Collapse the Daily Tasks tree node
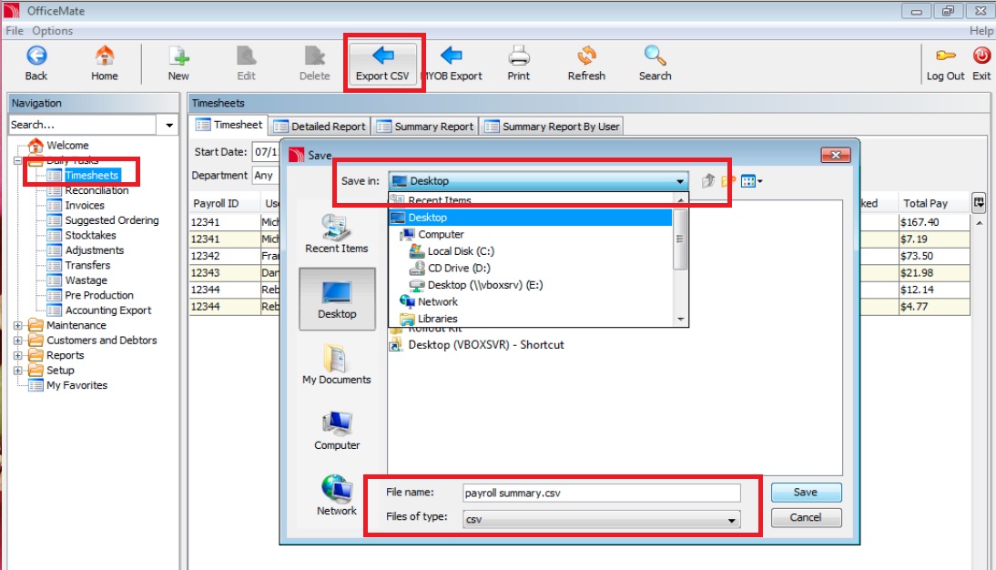 [x=18, y=160]
